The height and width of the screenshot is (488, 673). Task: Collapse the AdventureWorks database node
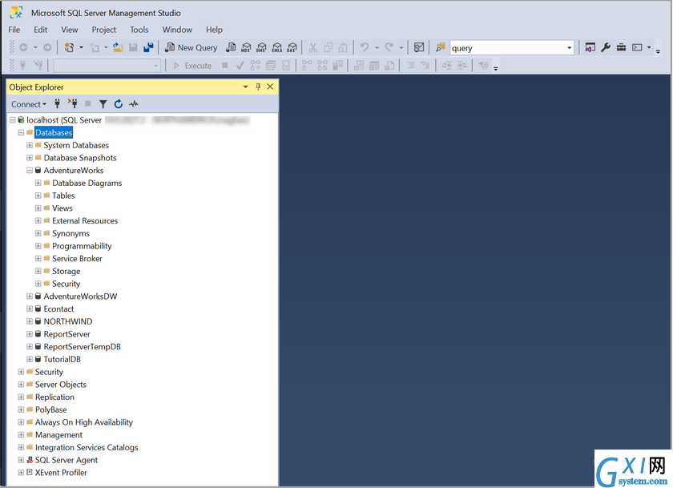tap(30, 171)
